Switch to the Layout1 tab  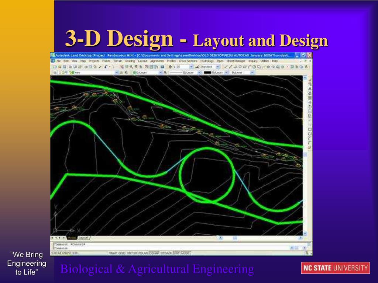click(83, 238)
